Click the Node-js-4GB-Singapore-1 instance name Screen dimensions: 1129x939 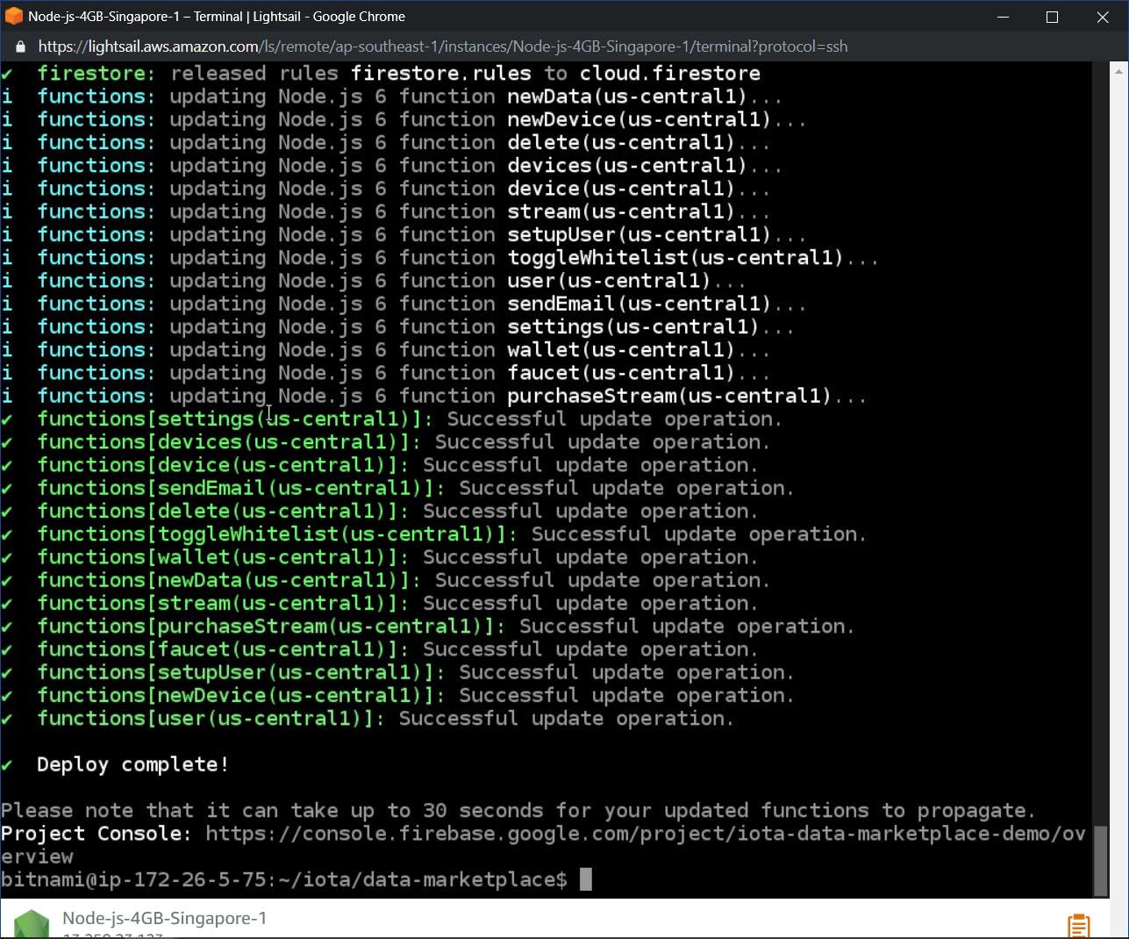(164, 918)
